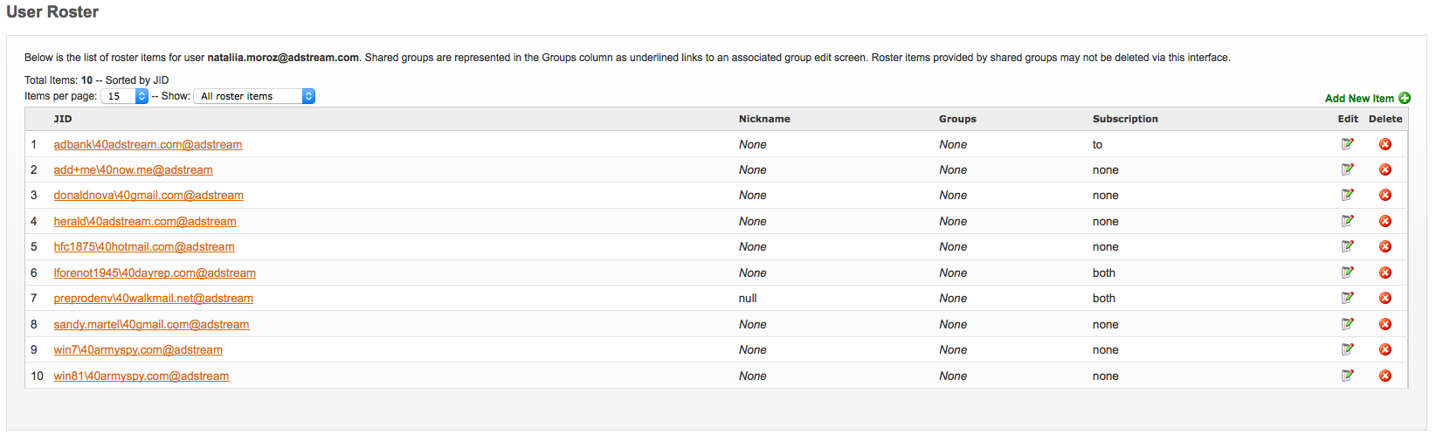Image resolution: width=1450 pixels, height=442 pixels.
Task: Click the green plus Add New Item icon
Action: 1405,98
